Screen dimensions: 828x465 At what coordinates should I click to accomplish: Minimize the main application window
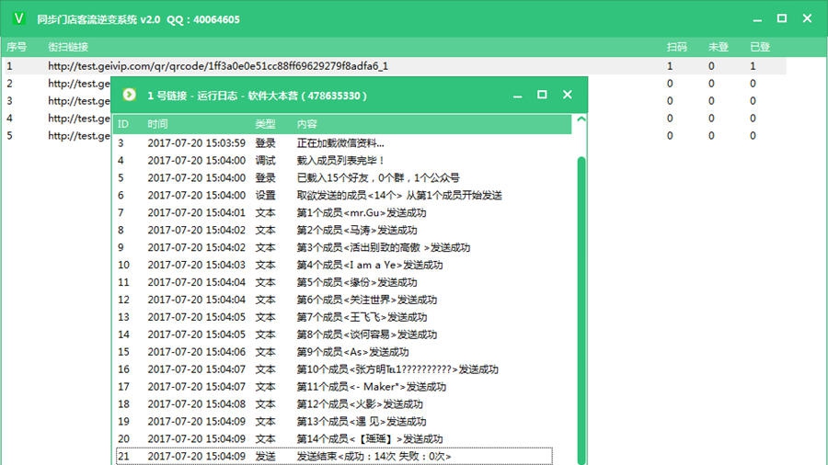(757, 19)
